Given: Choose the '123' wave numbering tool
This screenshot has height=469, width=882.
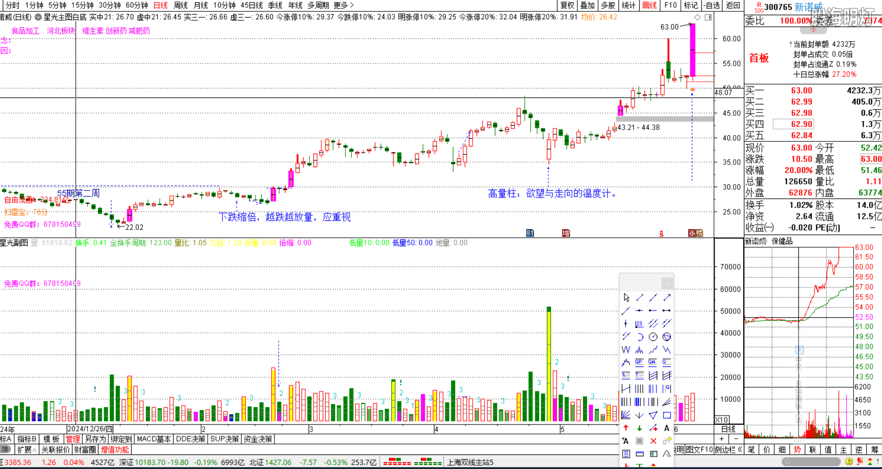Looking at the screenshot, I should [x=639, y=323].
